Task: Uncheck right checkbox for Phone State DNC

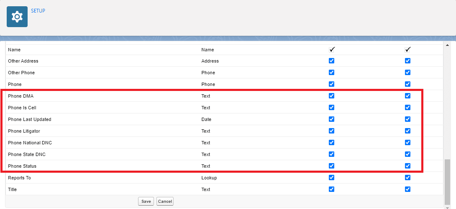Action: (x=408, y=154)
